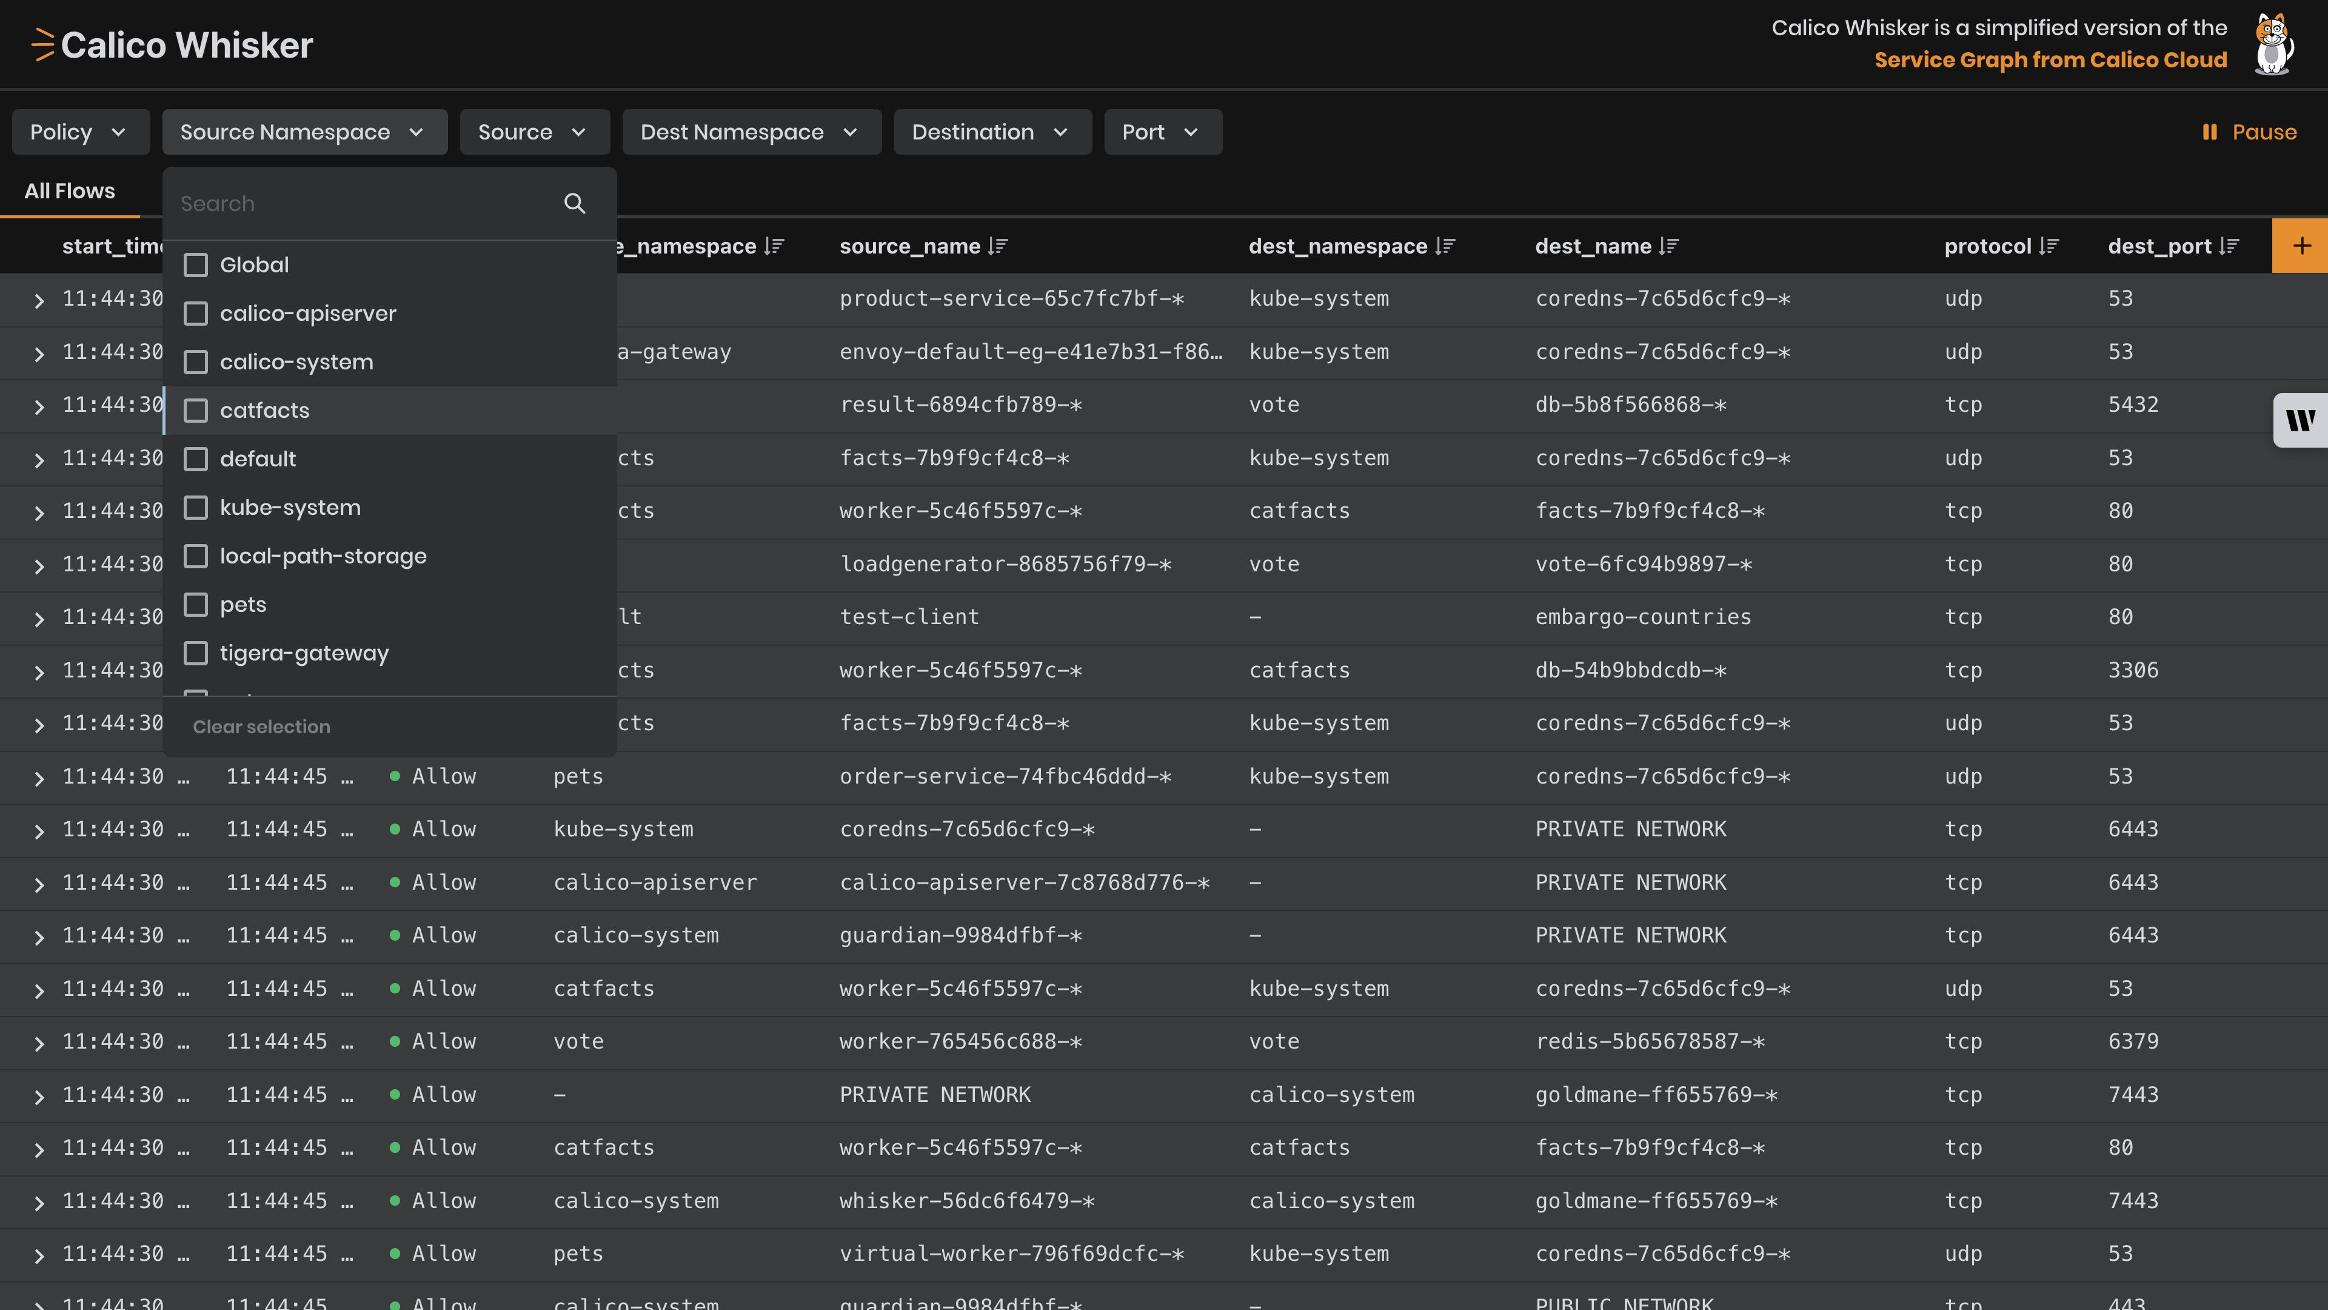
Task: Check the Global namespace checkbox
Action: click(195, 265)
